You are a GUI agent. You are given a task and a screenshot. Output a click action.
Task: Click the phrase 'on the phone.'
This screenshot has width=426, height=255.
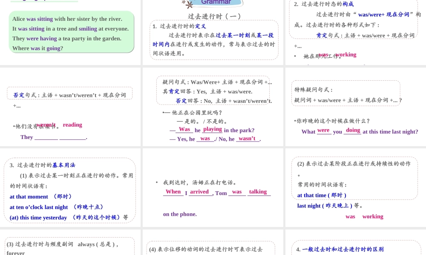pyautogui.click(x=180, y=214)
